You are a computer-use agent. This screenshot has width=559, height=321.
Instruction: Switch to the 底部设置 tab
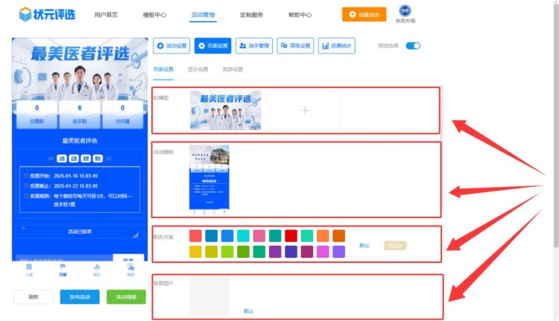pos(232,69)
